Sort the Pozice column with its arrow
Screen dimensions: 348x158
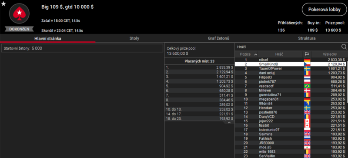tap(255, 54)
